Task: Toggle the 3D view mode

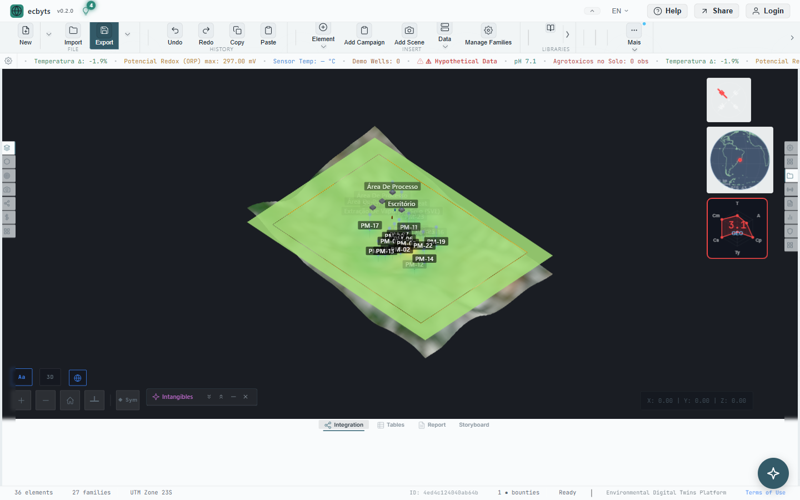Action: point(50,377)
